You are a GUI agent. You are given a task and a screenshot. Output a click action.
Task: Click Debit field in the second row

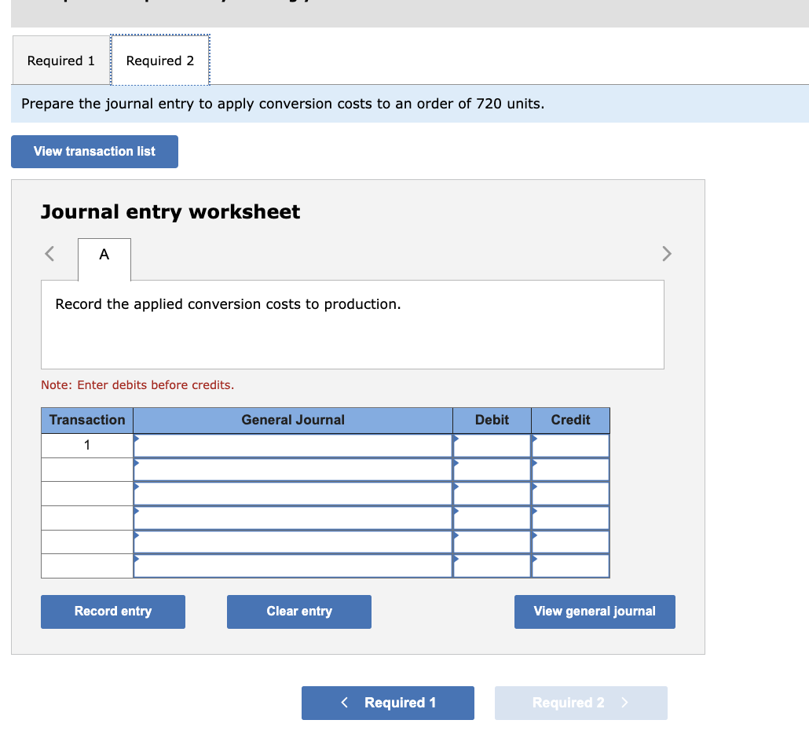pyautogui.click(x=492, y=470)
